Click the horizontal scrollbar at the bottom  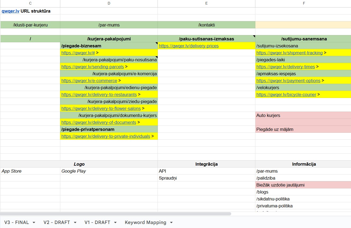coord(115,214)
